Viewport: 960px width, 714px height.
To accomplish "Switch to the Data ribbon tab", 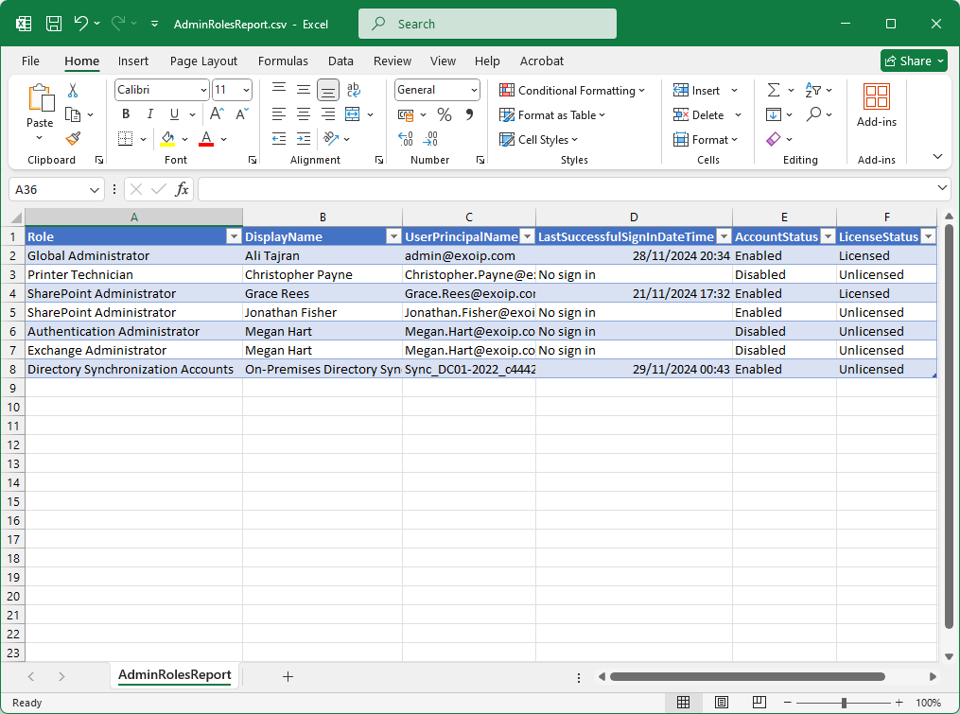I will pos(340,61).
